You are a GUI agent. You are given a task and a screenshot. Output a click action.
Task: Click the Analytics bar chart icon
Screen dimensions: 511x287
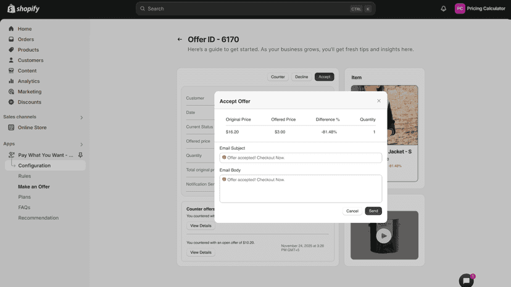pos(11,81)
